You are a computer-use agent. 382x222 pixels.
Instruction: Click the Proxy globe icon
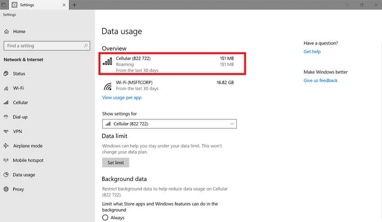pos(6,189)
